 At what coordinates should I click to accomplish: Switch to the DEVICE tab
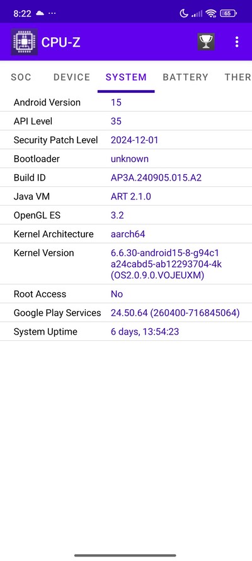pos(72,77)
